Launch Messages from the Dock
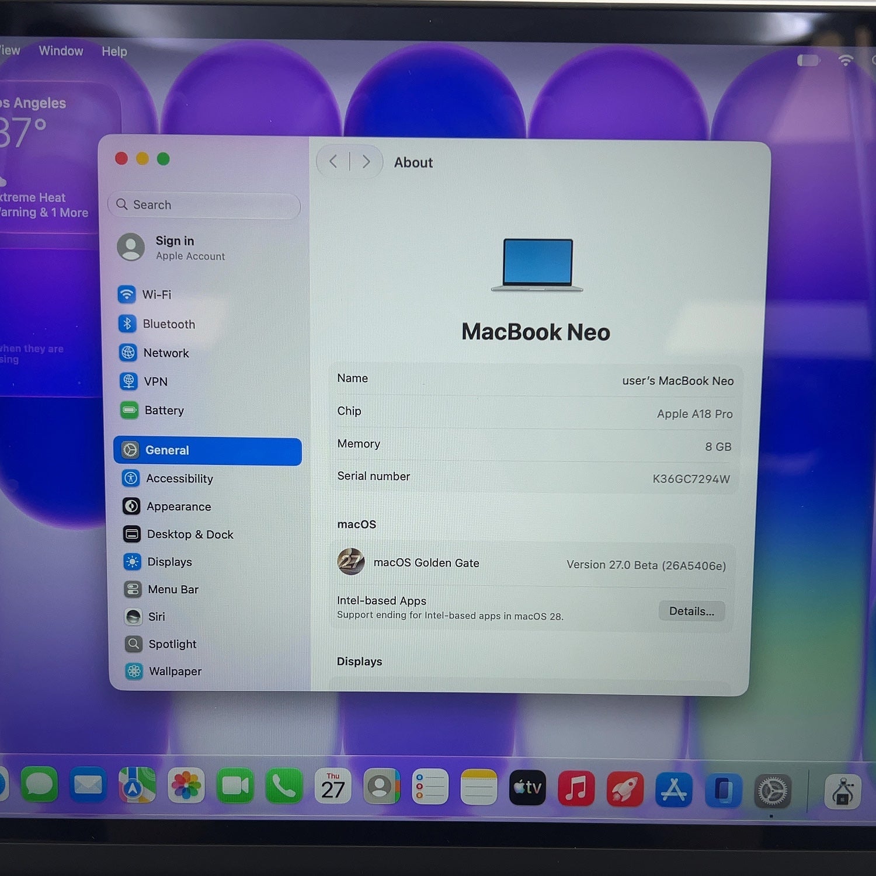The width and height of the screenshot is (876, 876). point(39,785)
